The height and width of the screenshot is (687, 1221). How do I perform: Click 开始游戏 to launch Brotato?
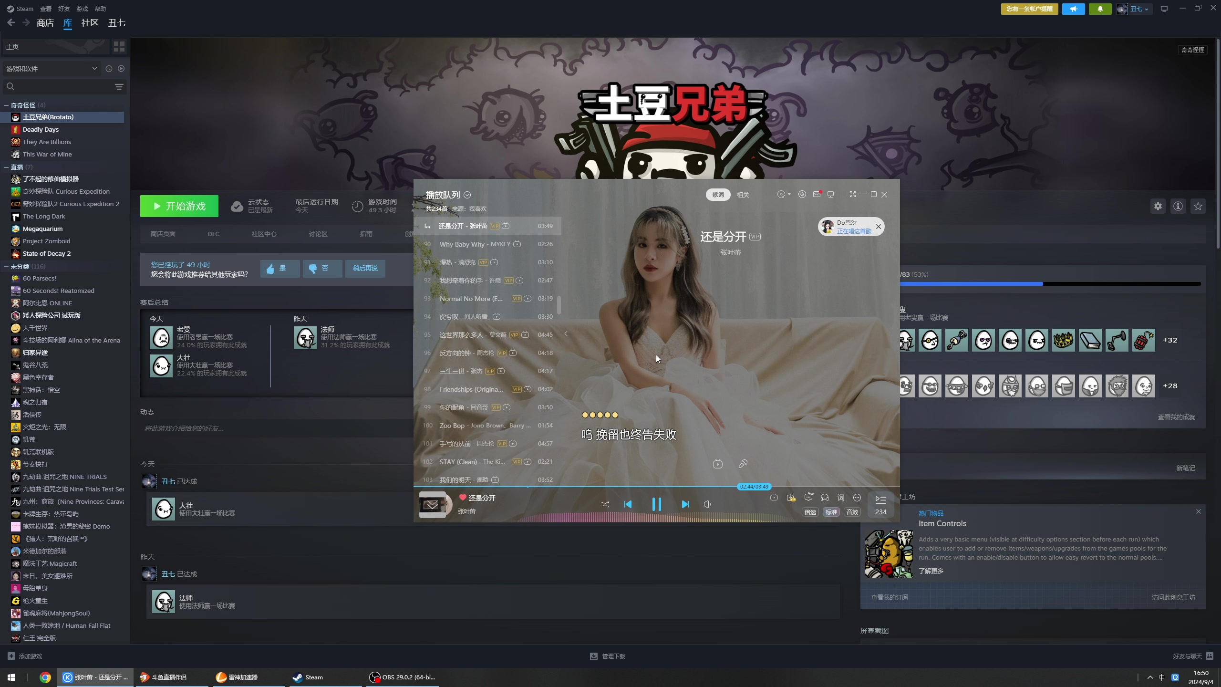[x=179, y=206]
